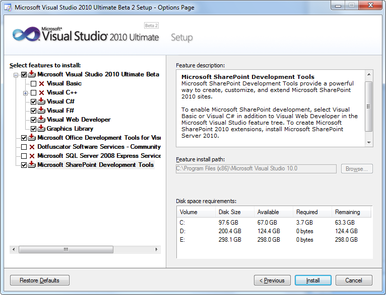The width and height of the screenshot is (386, 295).
Task: Click the description scroll down arrow
Action: (369, 143)
